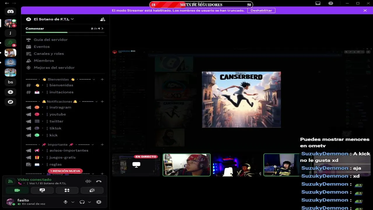Open Voz 1 / El Sotano de F.T.L link
The image size is (373, 210).
pos(47,183)
